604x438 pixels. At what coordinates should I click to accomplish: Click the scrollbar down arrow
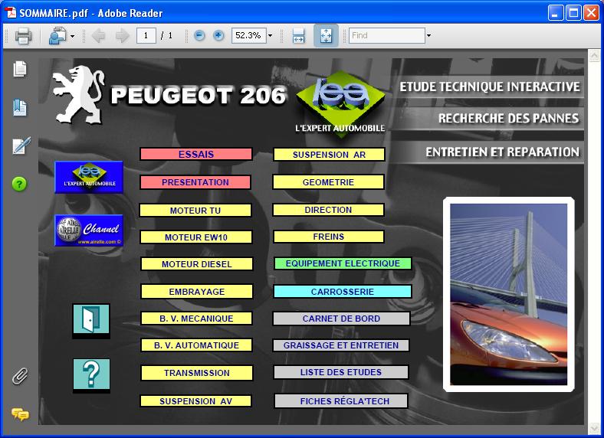click(594, 428)
